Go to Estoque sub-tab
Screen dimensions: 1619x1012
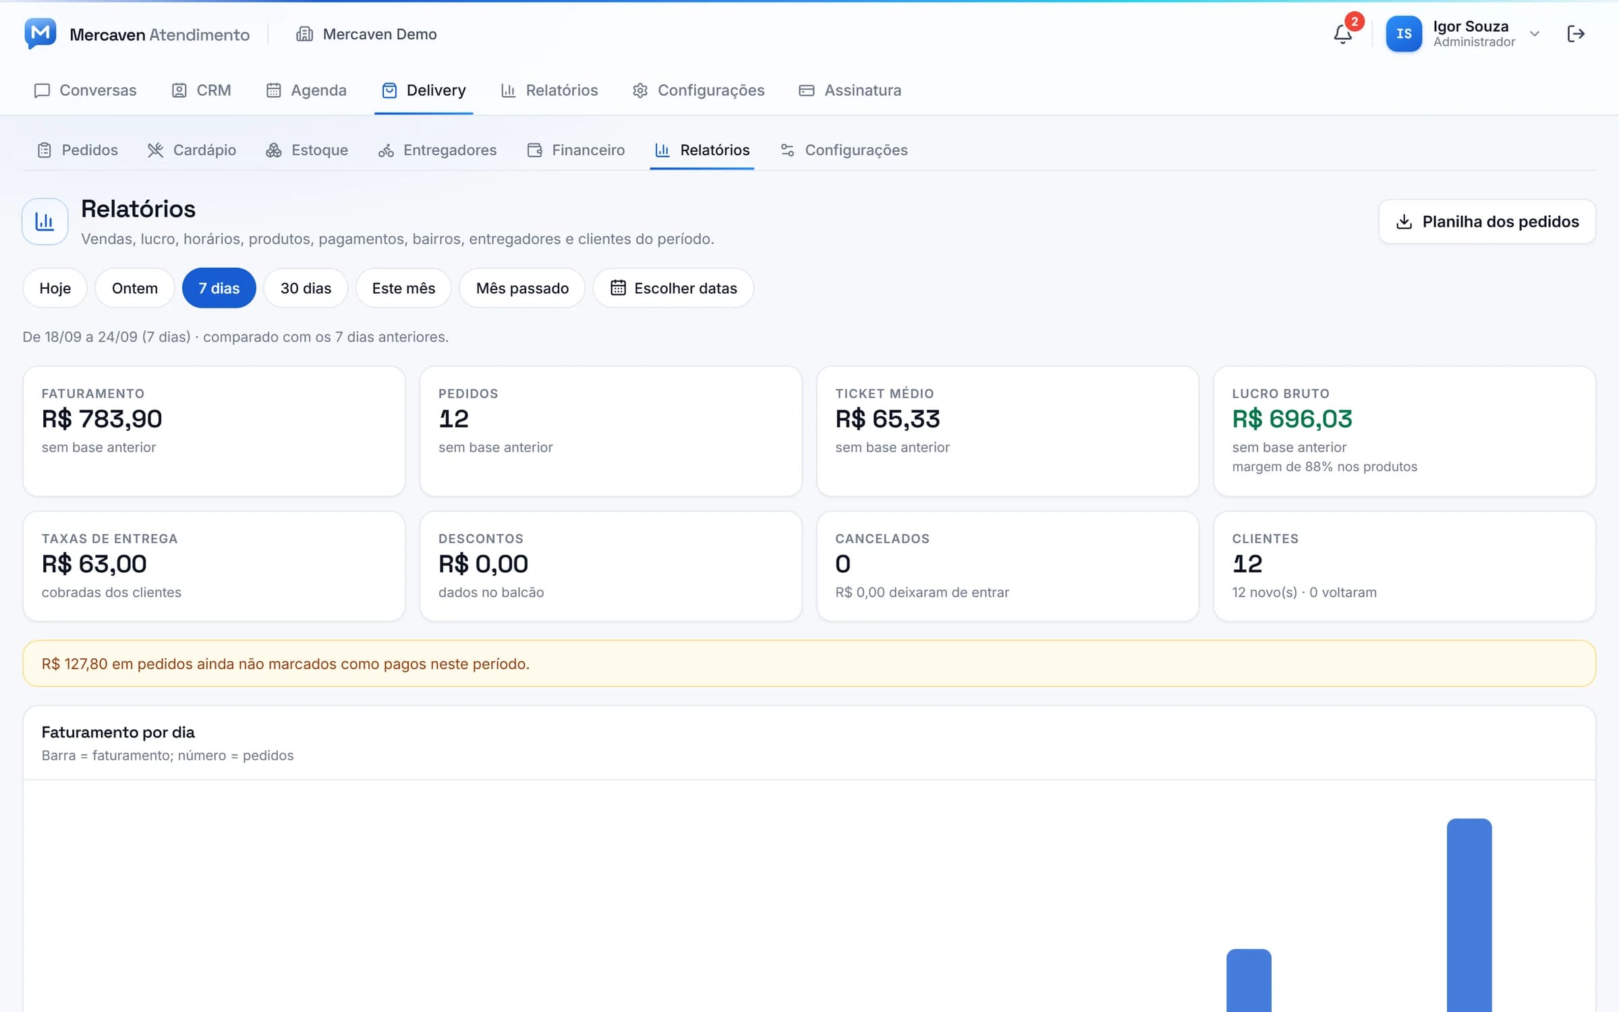307,150
